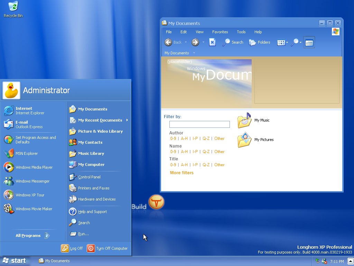
Task: Click the document-with-X toolbar icon
Action: 212,42
